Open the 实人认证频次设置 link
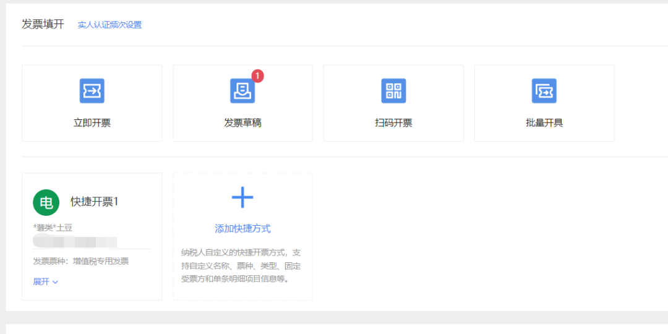 coord(109,25)
